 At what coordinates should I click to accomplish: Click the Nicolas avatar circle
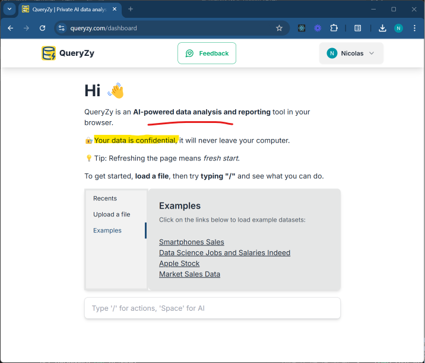pos(332,53)
